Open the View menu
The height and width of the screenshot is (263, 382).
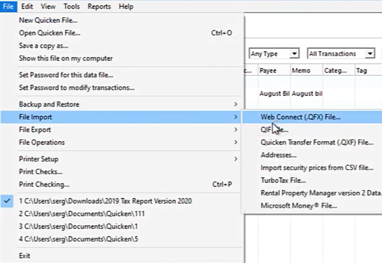48,7
